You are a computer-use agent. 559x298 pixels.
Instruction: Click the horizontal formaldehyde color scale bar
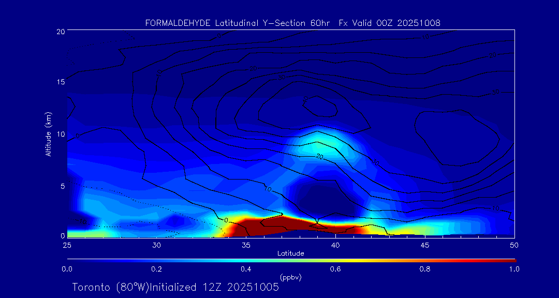[x=291, y=261]
